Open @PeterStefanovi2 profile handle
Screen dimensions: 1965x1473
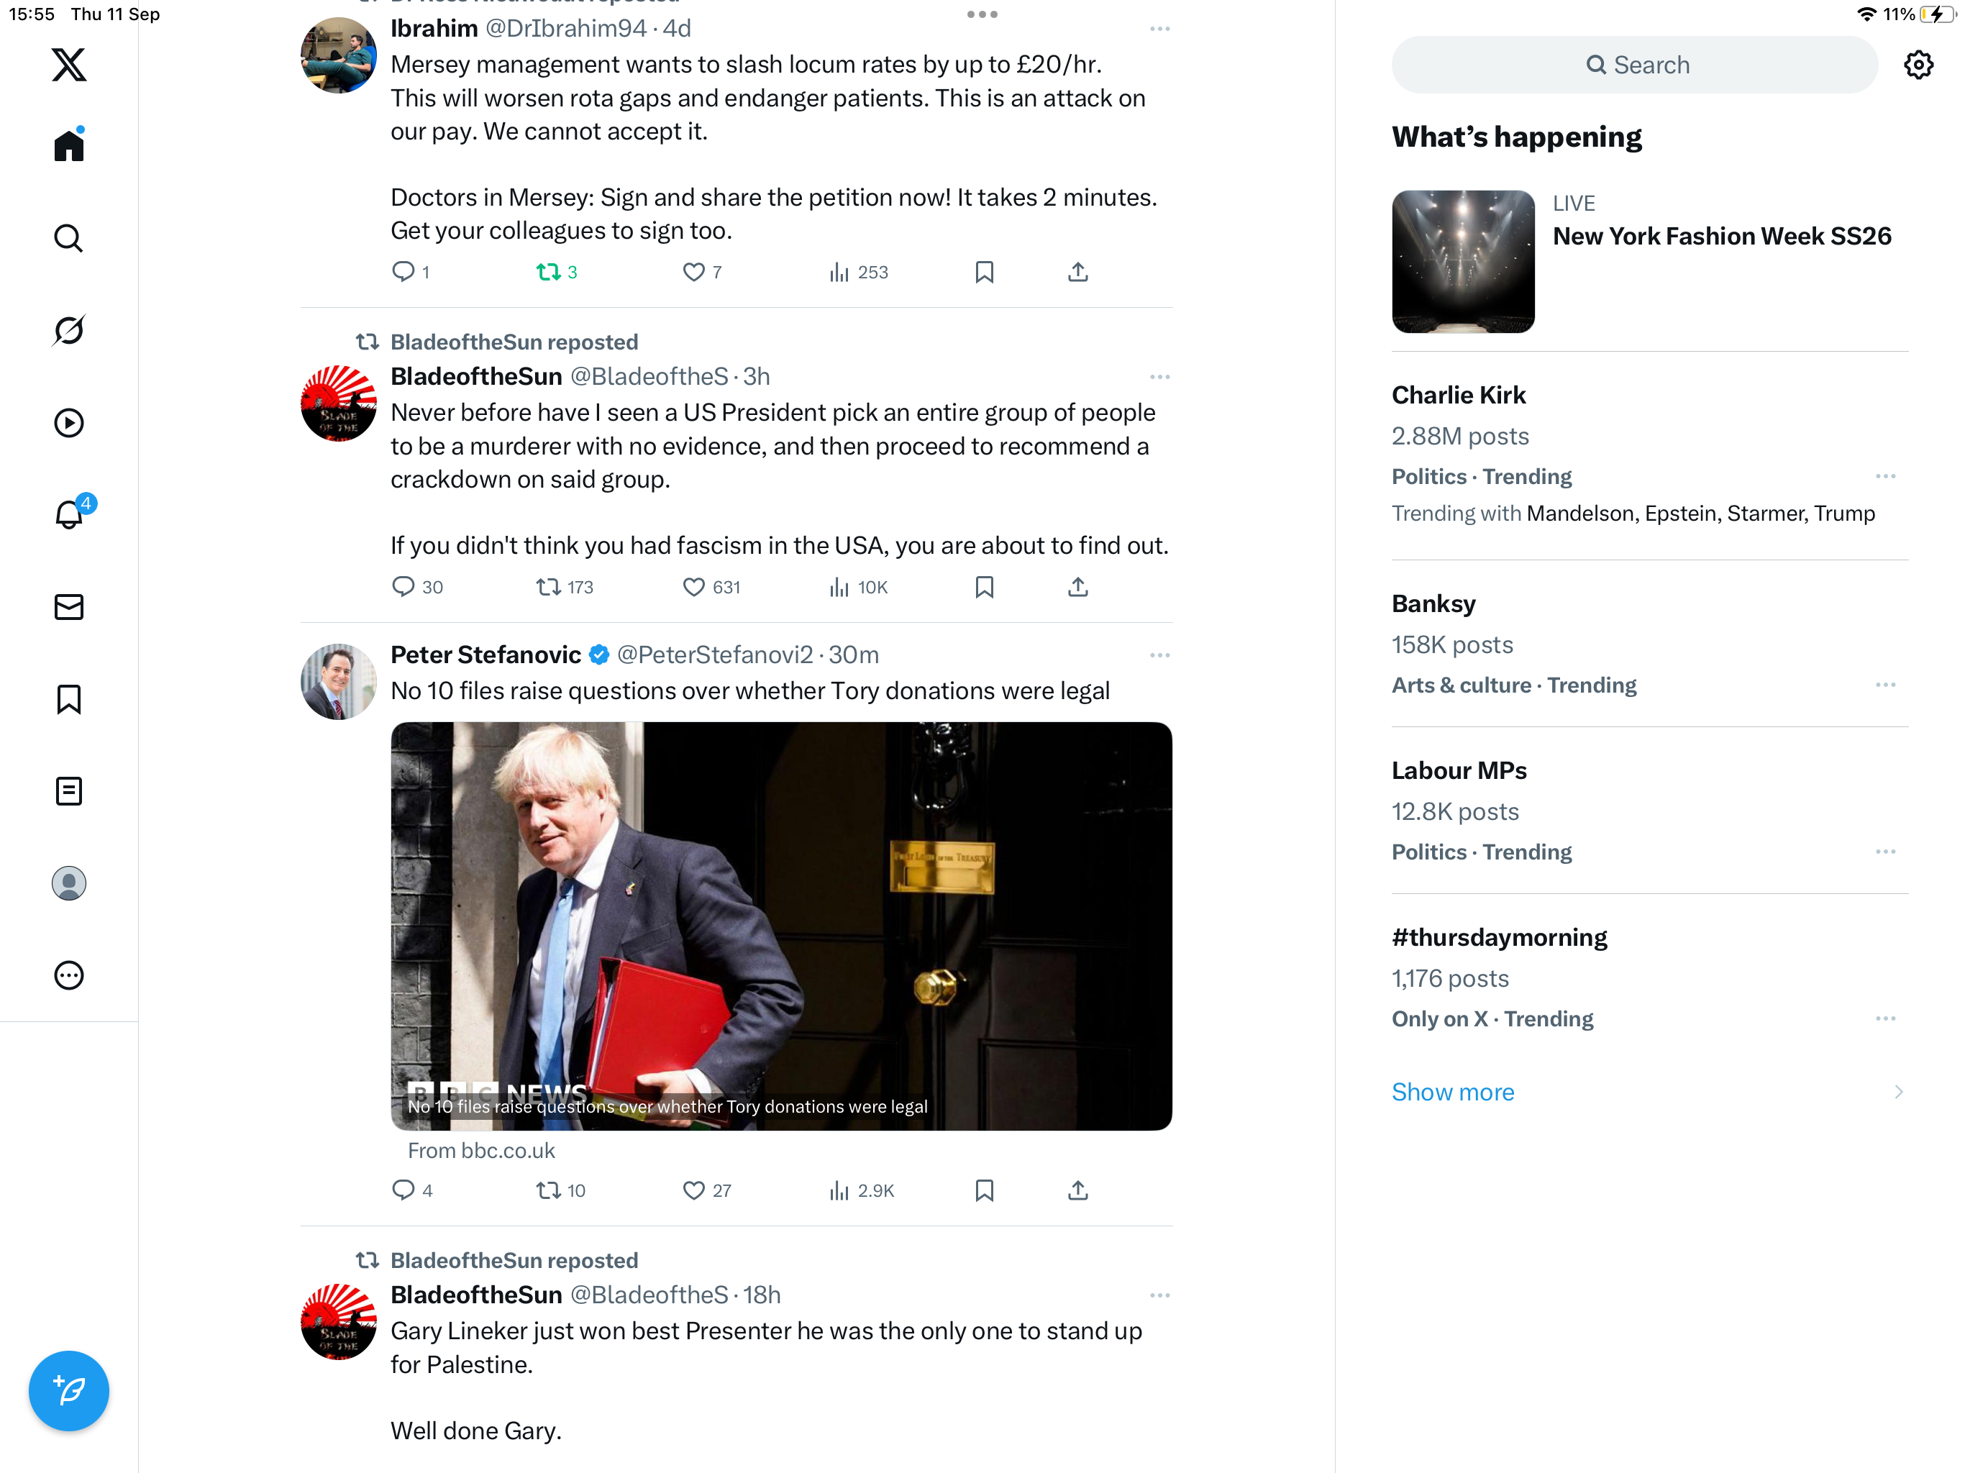click(714, 656)
